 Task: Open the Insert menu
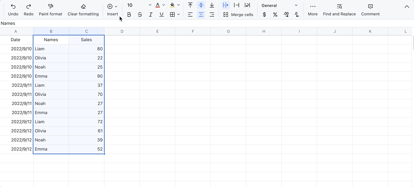click(112, 9)
